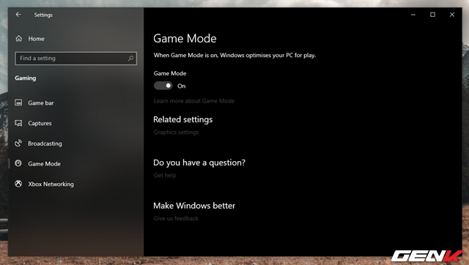The height and width of the screenshot is (265, 469).
Task: Click the 'On' toggle status label
Action: 181,86
